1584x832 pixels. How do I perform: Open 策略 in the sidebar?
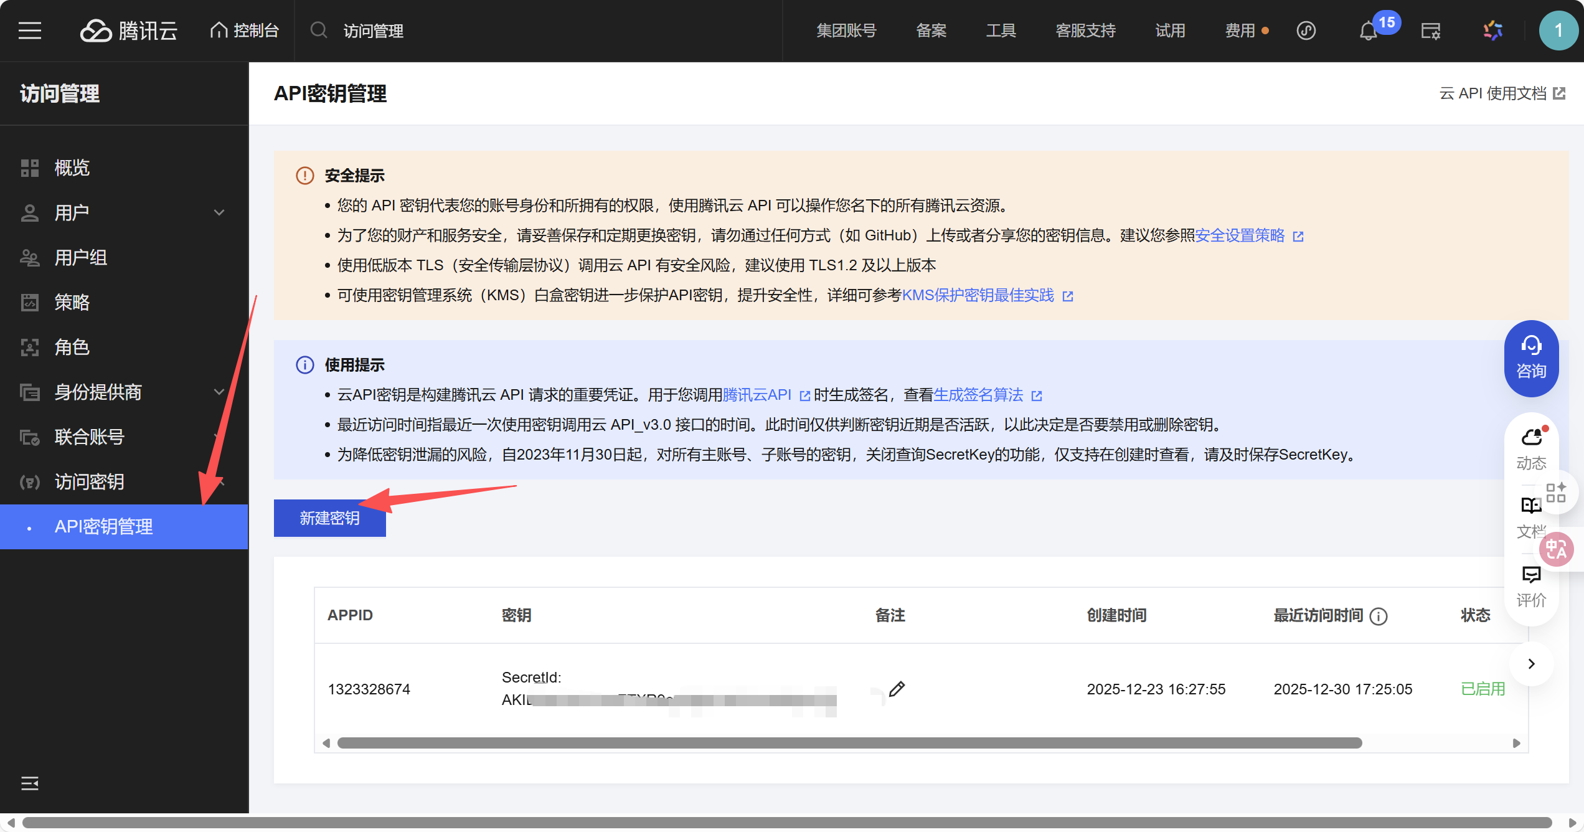click(x=72, y=302)
